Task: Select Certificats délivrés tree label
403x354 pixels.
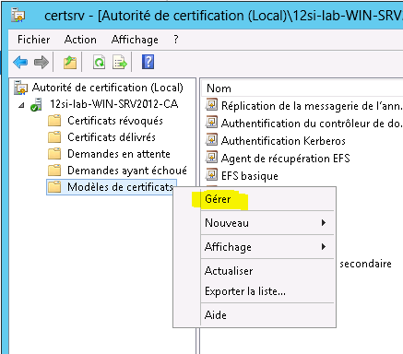Action: click(x=112, y=137)
